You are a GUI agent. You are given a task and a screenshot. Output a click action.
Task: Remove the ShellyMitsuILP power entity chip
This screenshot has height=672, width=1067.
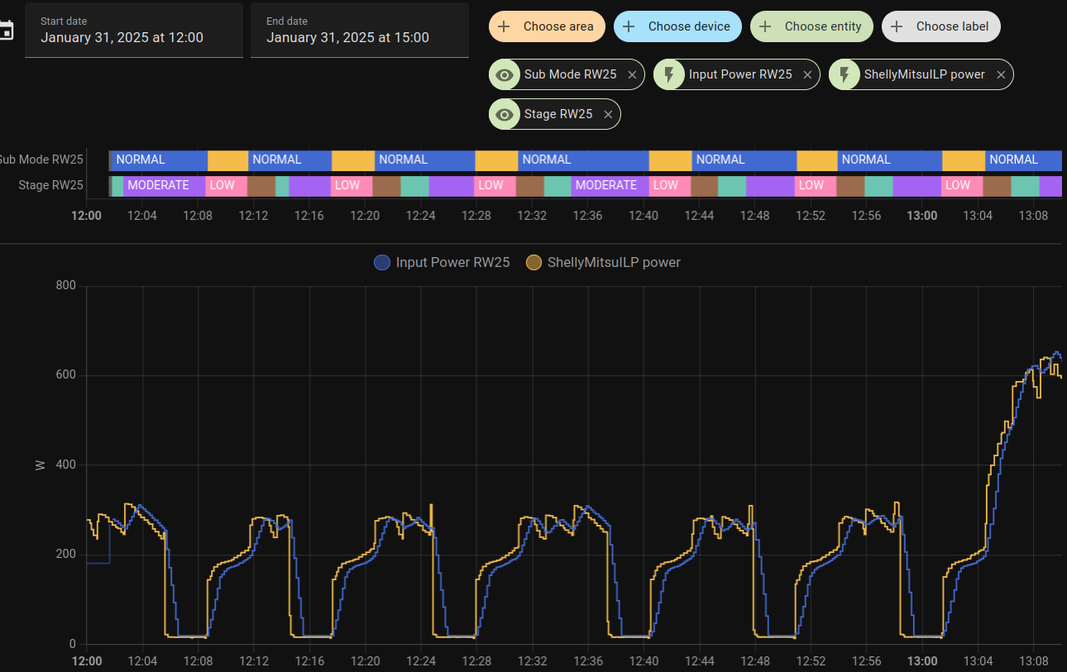1001,74
